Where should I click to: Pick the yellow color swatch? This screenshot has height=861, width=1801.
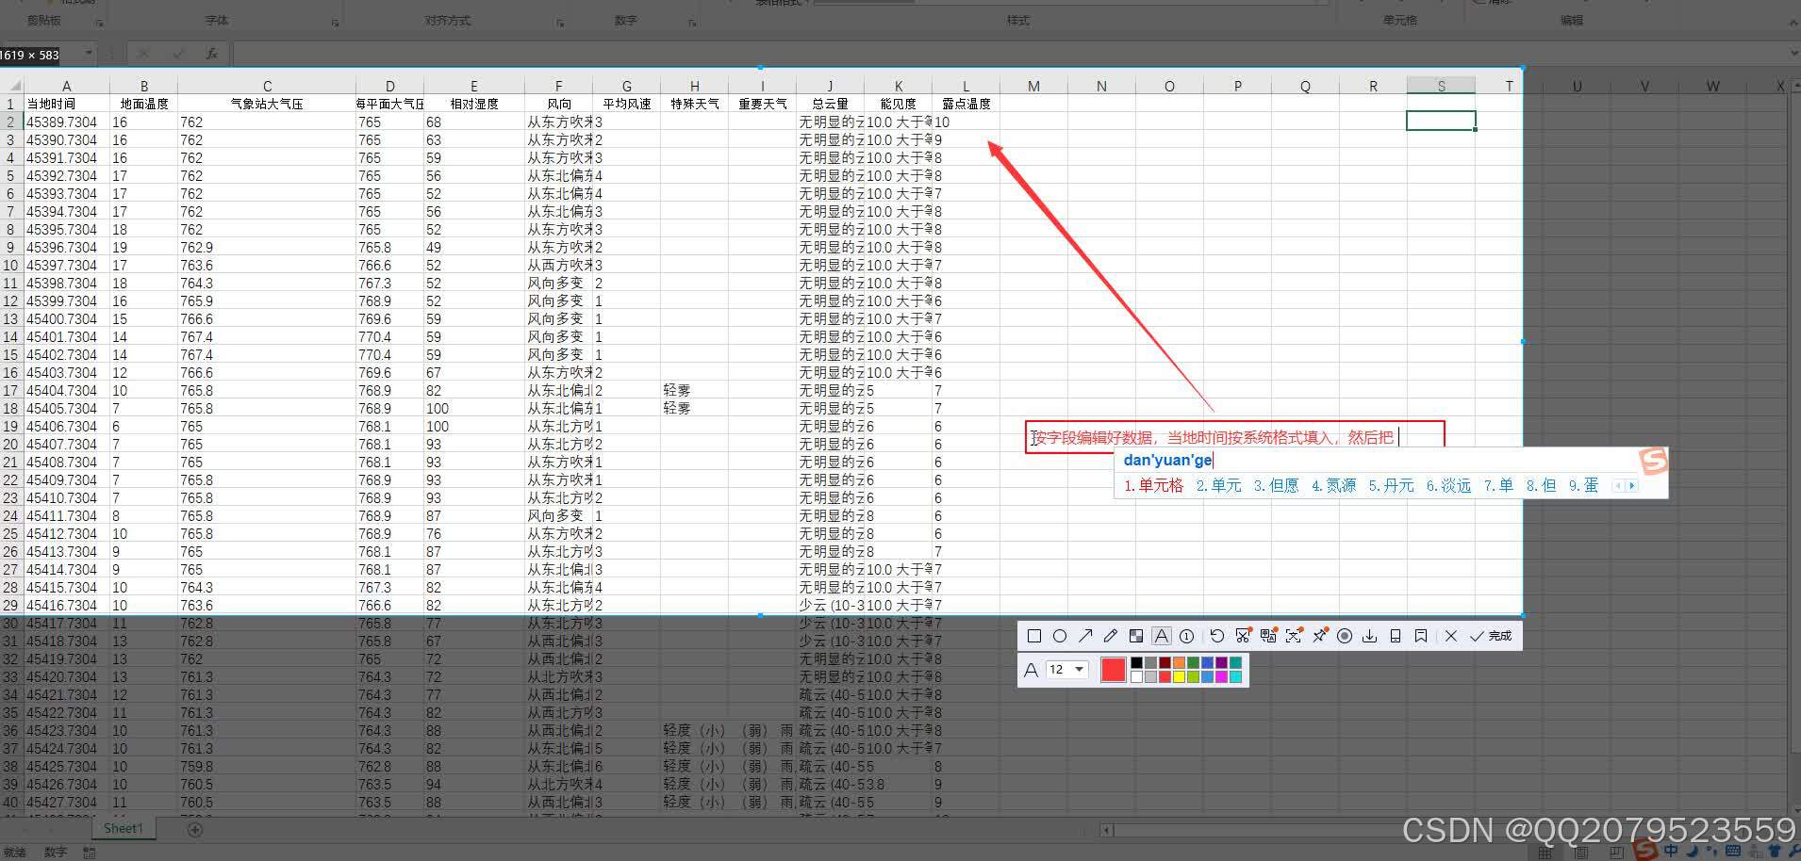(1179, 676)
